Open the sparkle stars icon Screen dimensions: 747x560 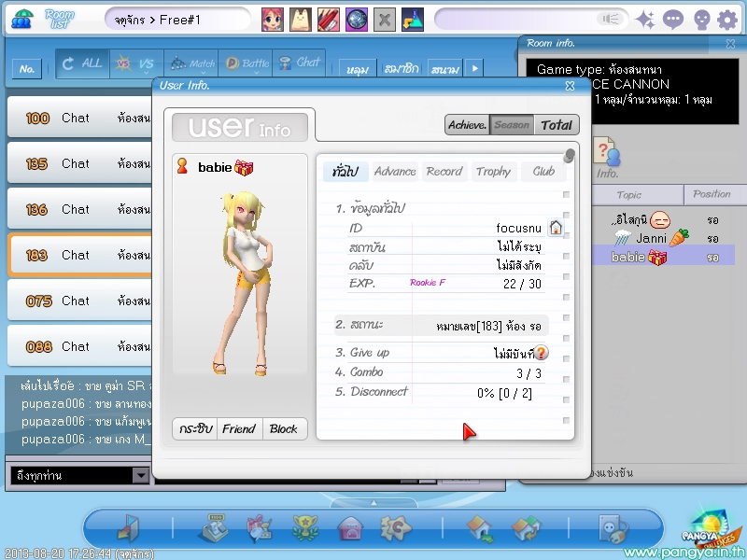point(645,20)
